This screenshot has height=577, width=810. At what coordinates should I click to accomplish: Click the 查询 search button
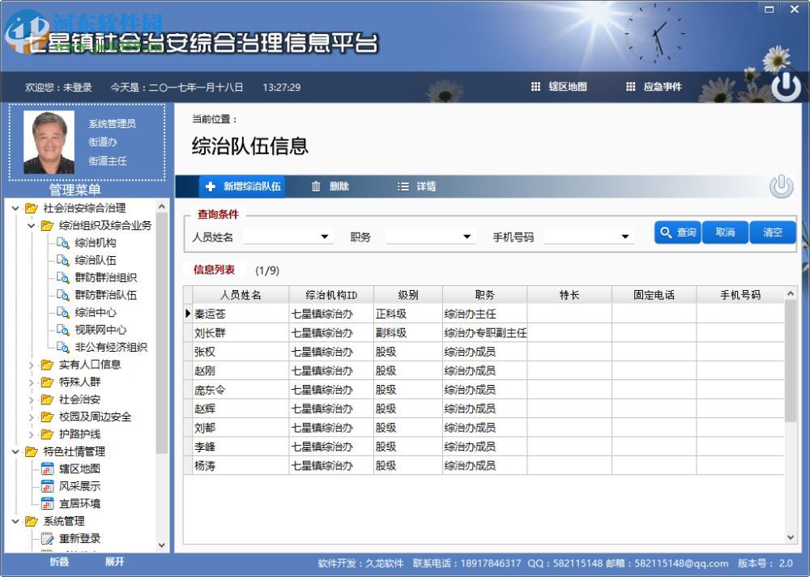point(677,233)
